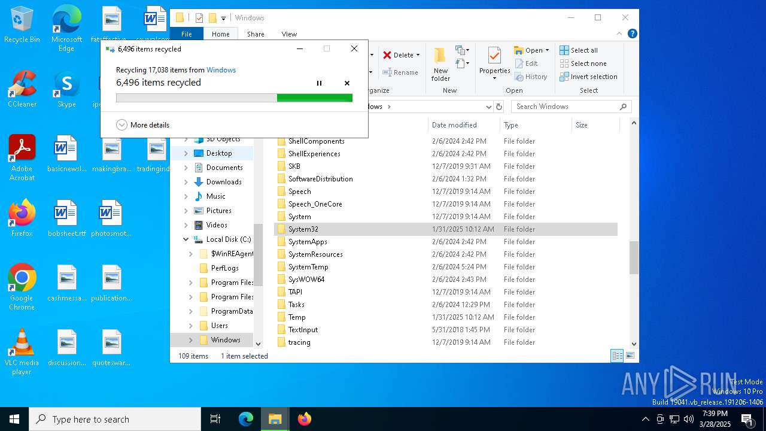Image resolution: width=766 pixels, height=431 pixels.
Task: Open CCleaner desktop shortcut
Action: (22, 89)
